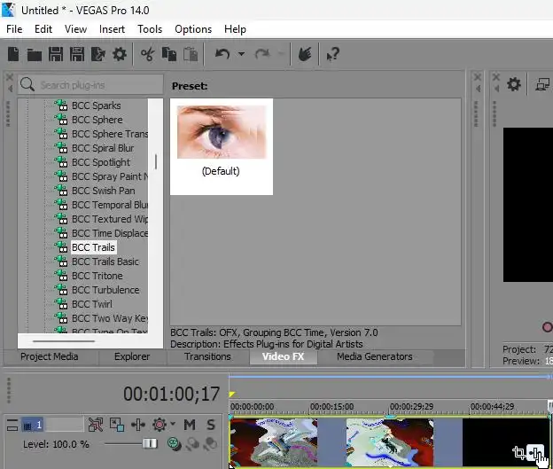Open the Redo history dropdown arrow
This screenshot has height=469, width=553.
pyautogui.click(x=281, y=54)
